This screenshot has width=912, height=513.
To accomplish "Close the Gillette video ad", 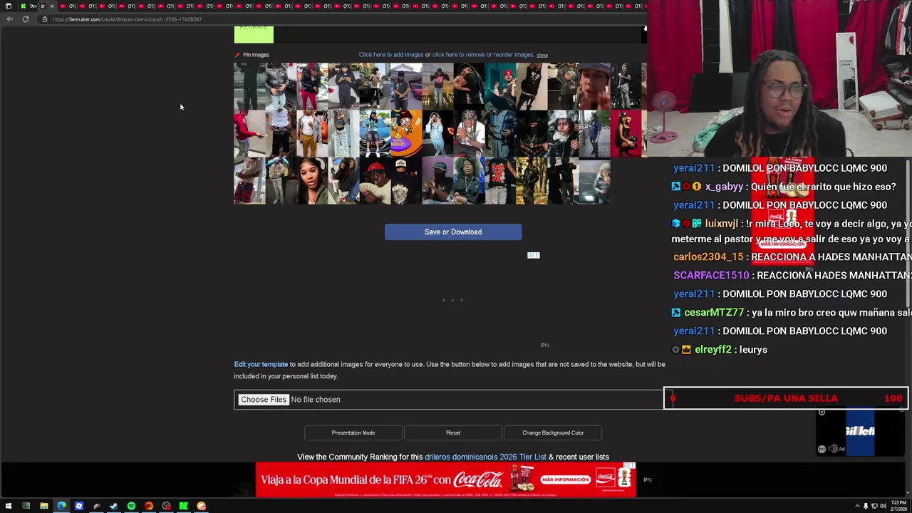I will pos(822,412).
